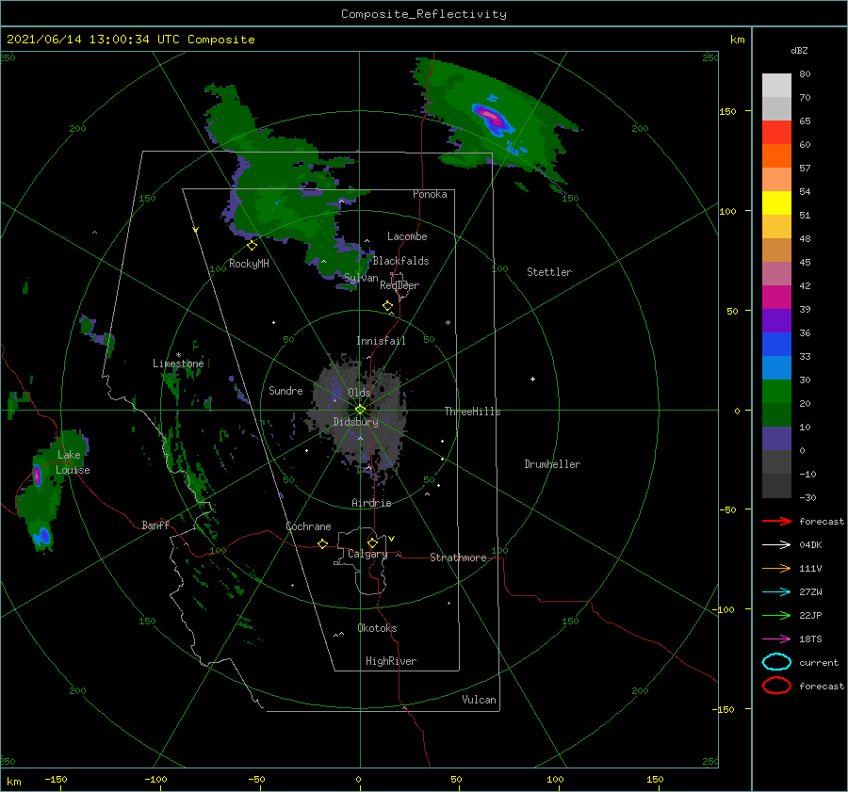Pick the bright green 30-20 dBZ swatch
Image resolution: width=848 pixels, height=792 pixels.
(776, 391)
